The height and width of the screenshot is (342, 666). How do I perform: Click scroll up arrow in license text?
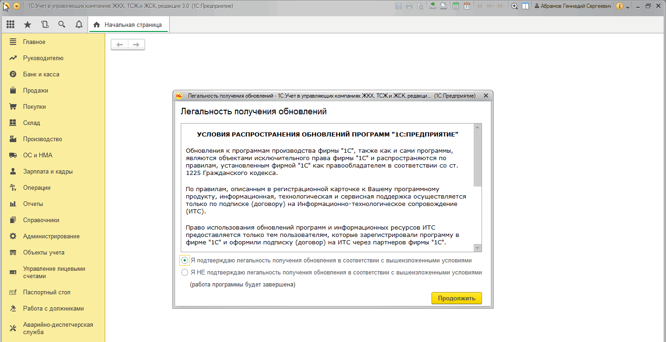click(477, 127)
